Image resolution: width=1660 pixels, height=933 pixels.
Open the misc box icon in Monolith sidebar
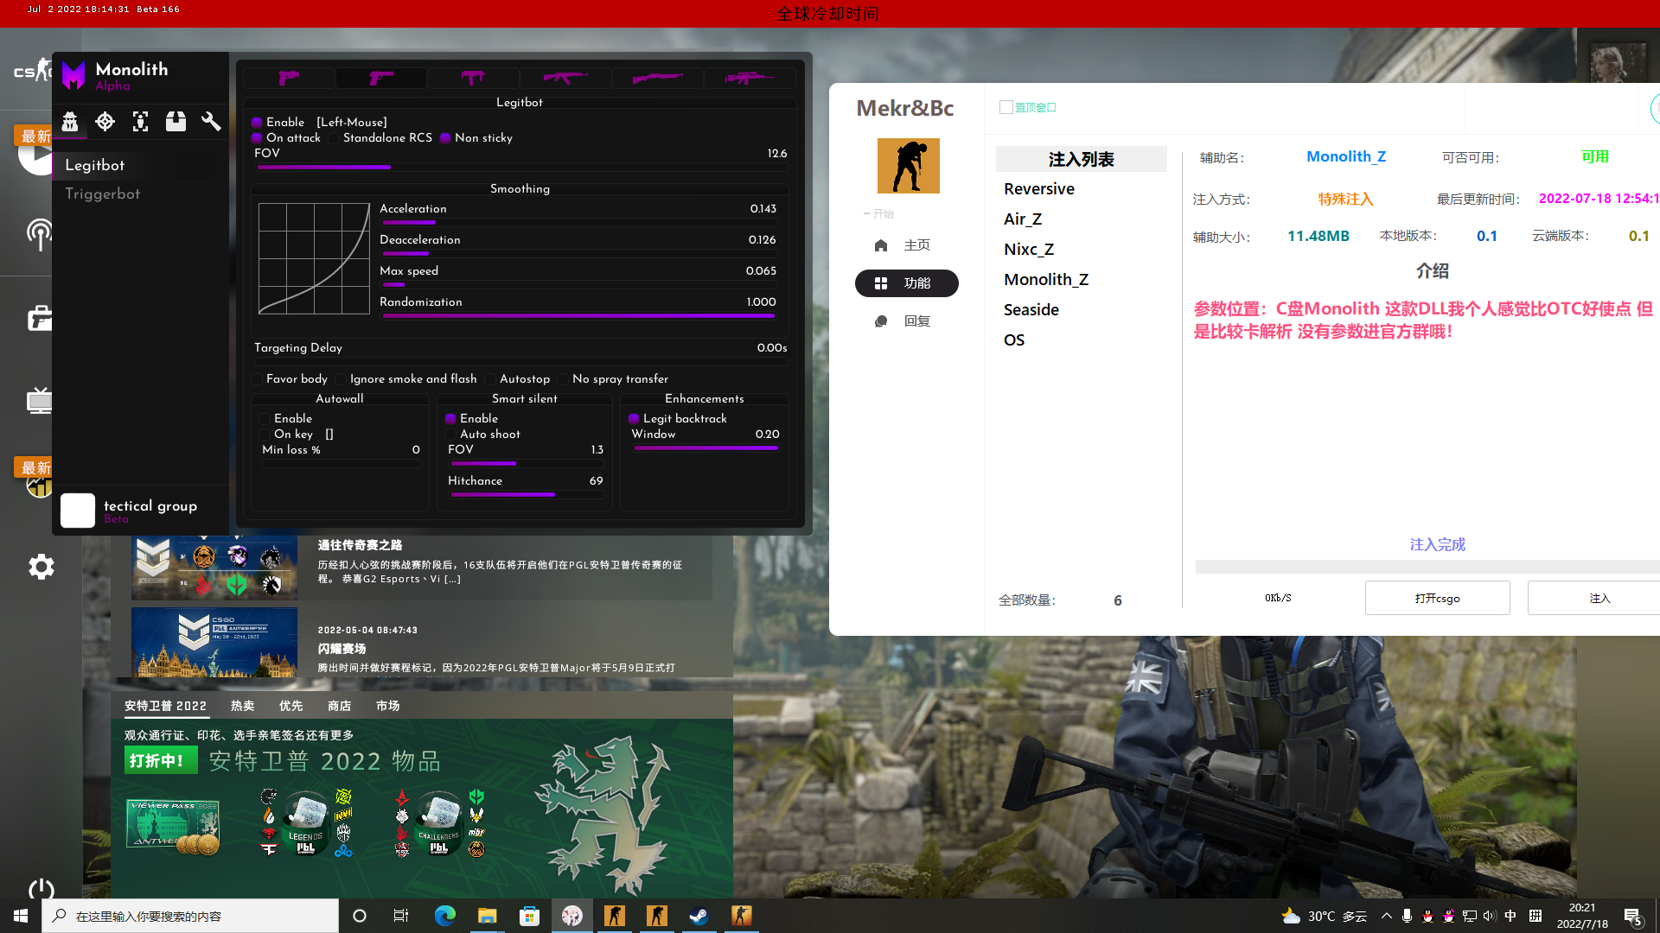click(x=176, y=122)
